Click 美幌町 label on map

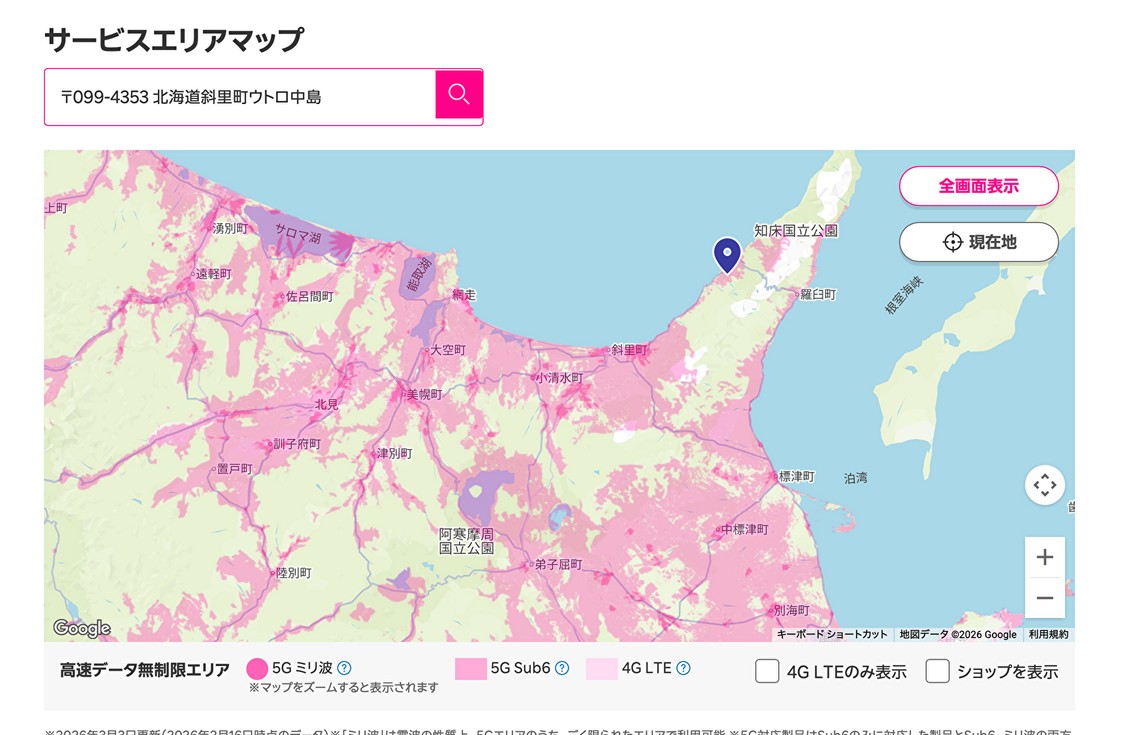point(424,394)
